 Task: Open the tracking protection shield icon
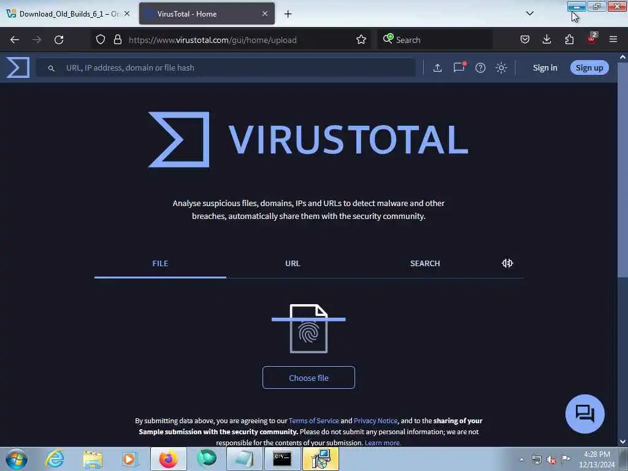101,39
